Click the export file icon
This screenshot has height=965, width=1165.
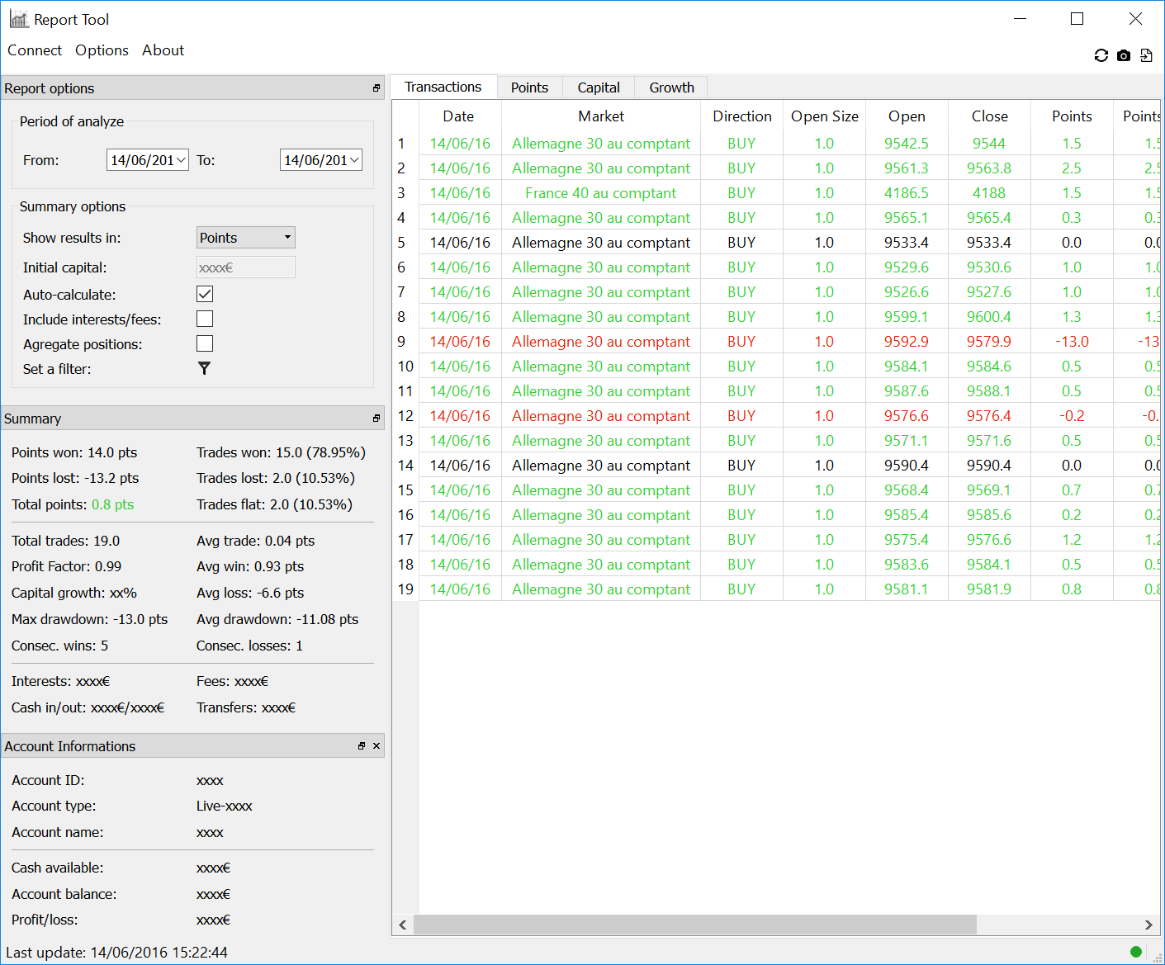click(x=1146, y=55)
